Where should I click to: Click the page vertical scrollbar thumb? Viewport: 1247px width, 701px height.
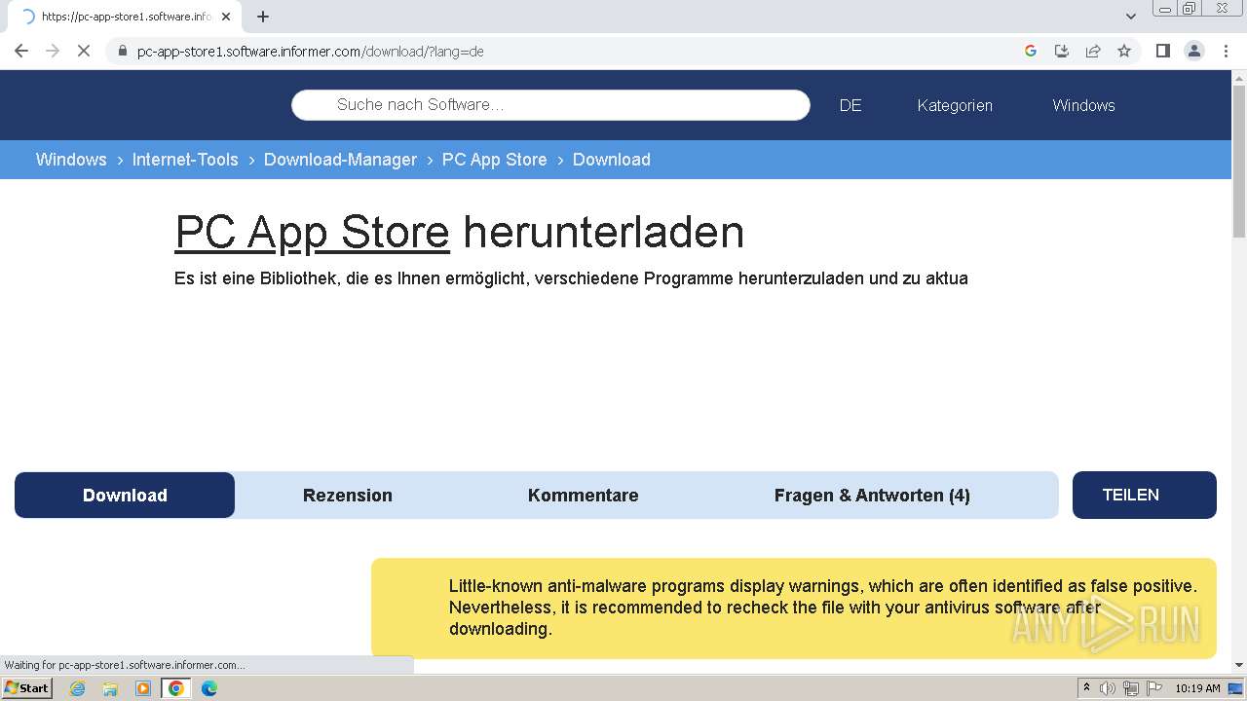[x=1239, y=161]
